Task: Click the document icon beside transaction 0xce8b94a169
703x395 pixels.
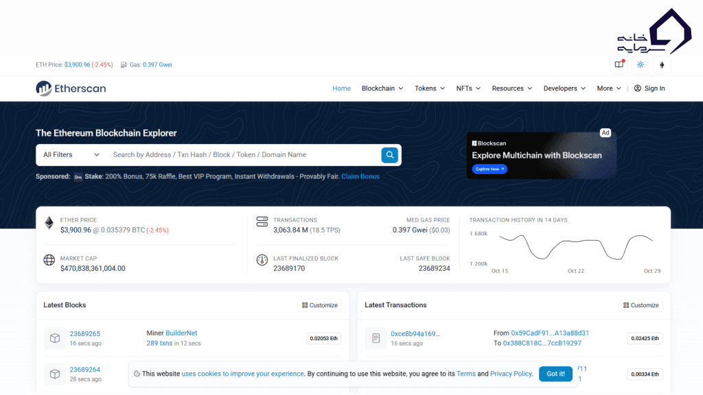Action: pyautogui.click(x=375, y=338)
